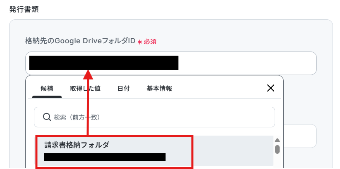Click the 請求書格納フォルダ title text

(77, 145)
